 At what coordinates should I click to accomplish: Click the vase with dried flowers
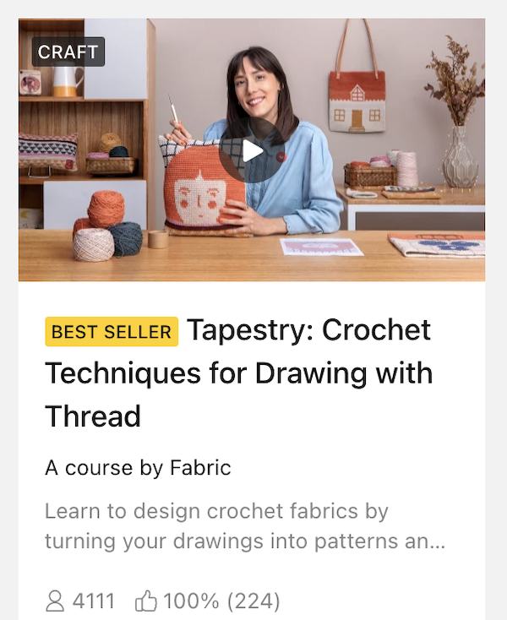[x=458, y=115]
